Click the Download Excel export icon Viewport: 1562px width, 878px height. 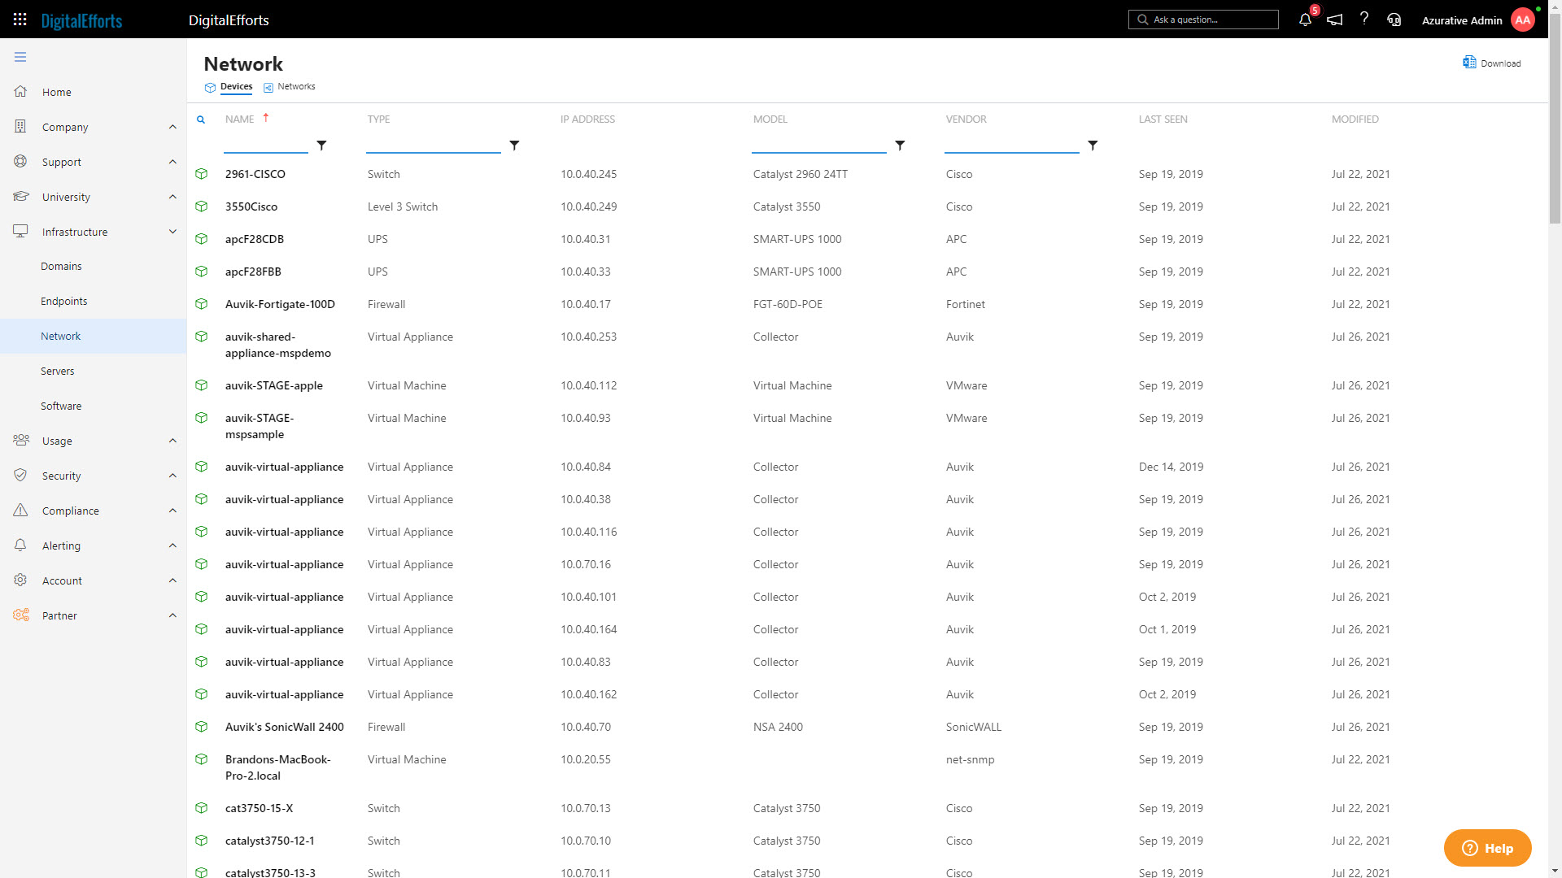(x=1469, y=62)
